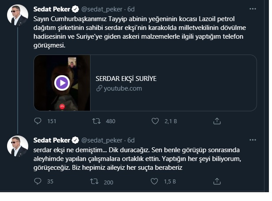Open more options on first tweet
This screenshot has width=272, height=201.
(253, 8)
